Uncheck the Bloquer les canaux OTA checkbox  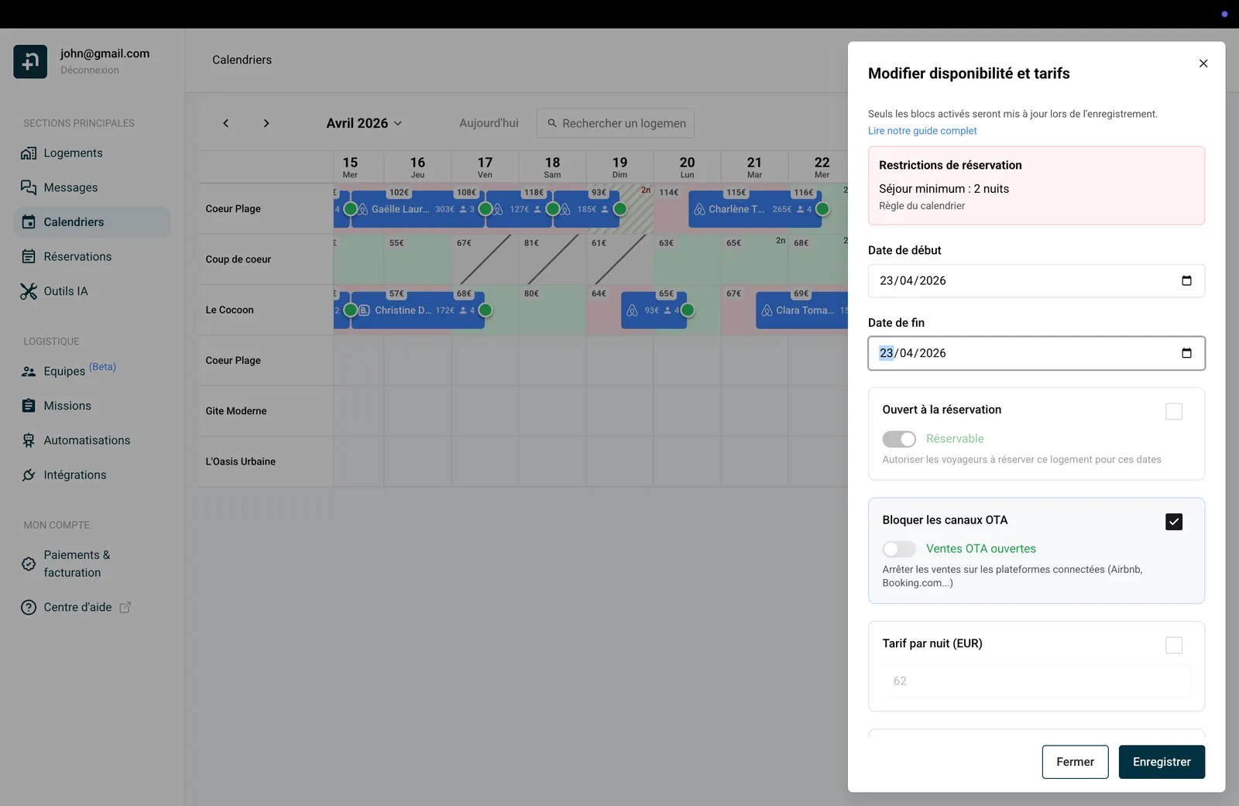(1174, 522)
